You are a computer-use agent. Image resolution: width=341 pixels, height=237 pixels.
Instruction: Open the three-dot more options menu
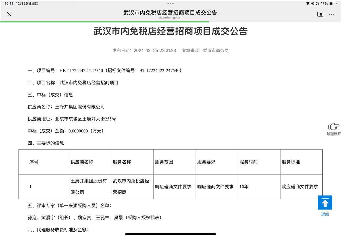pos(332,14)
